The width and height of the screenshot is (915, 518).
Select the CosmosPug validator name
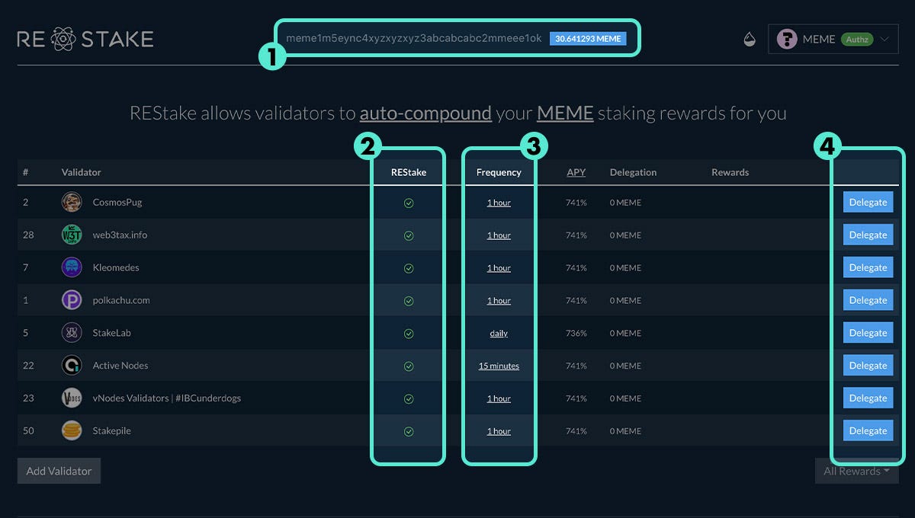click(117, 202)
